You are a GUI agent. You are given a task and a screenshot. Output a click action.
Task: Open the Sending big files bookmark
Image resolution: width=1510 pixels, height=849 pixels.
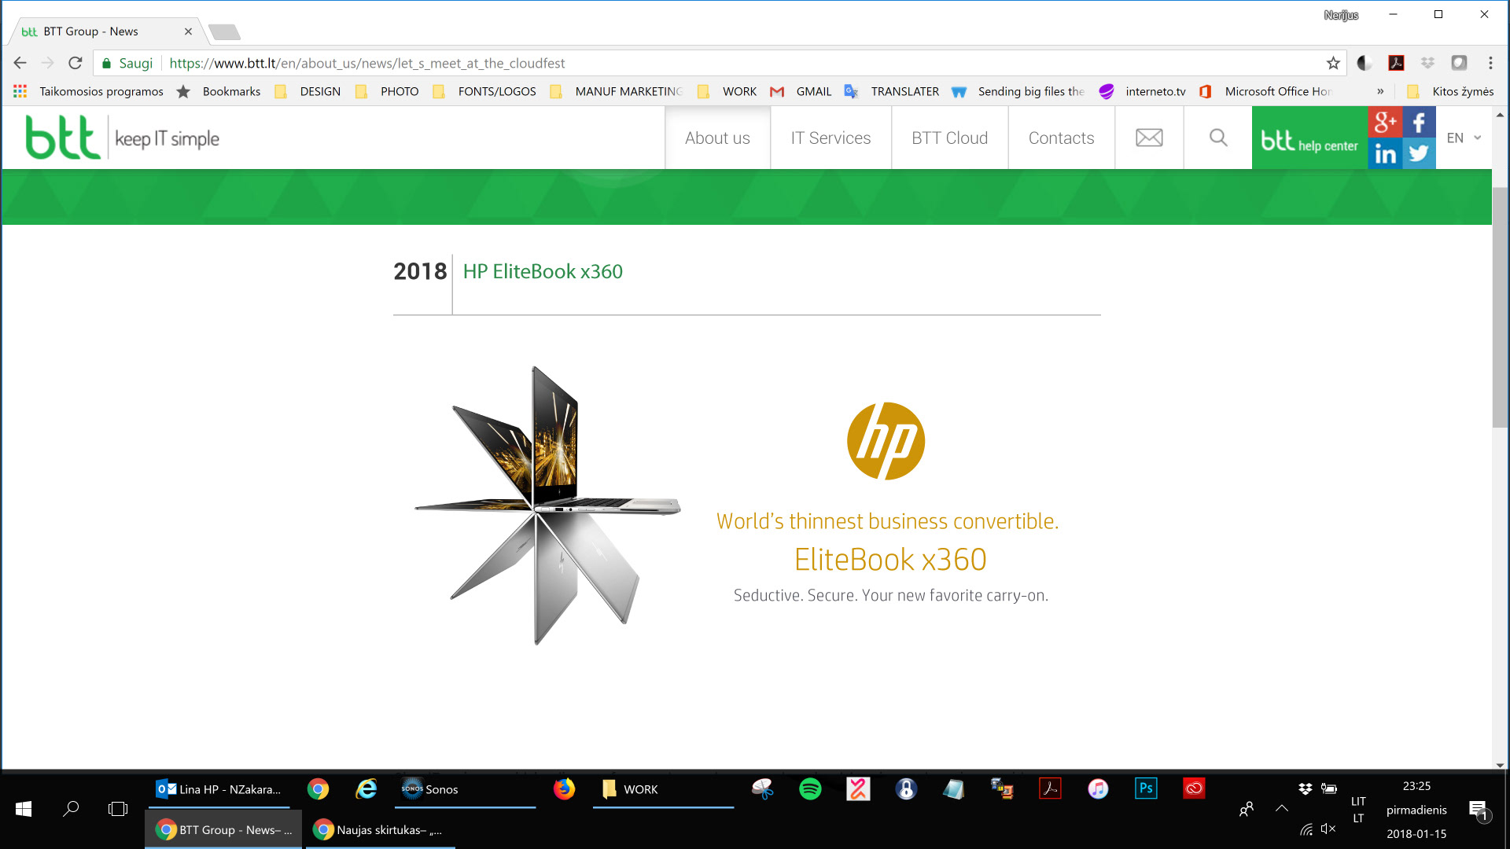(1018, 91)
